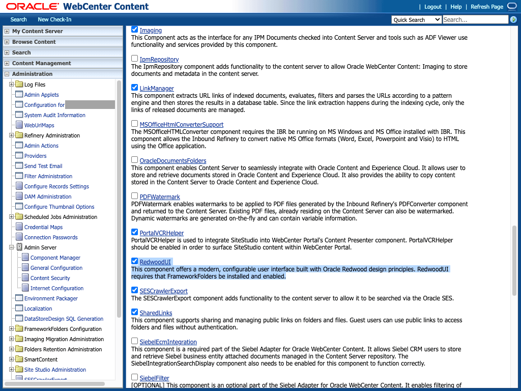This screenshot has width=521, height=391.
Task: Toggle the RedwoodUI checkbox
Action: 134,261
